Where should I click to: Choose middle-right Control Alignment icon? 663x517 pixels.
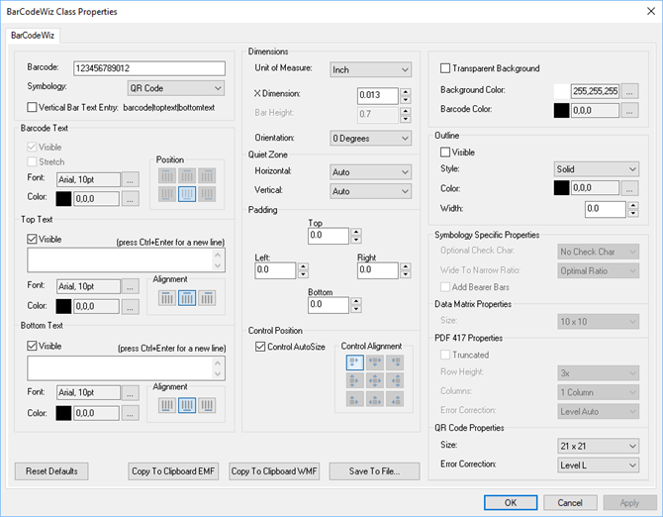pyautogui.click(x=395, y=380)
